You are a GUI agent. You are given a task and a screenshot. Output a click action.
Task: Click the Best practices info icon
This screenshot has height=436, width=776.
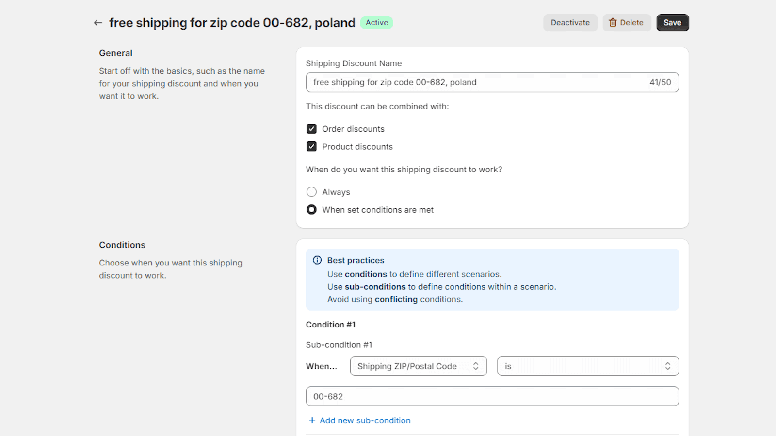click(317, 260)
